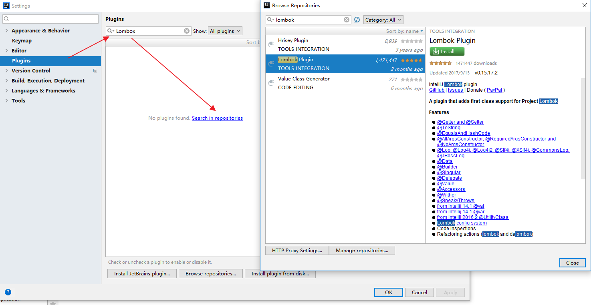Screen dimensions: 591x305
Task: Click the Settings search input field
Action: [50, 19]
